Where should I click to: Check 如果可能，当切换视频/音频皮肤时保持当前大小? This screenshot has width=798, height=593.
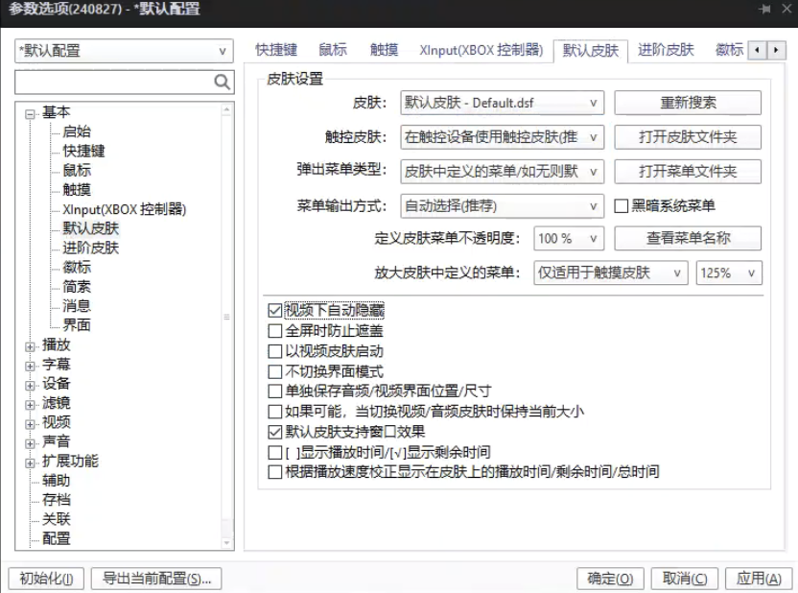click(x=275, y=412)
